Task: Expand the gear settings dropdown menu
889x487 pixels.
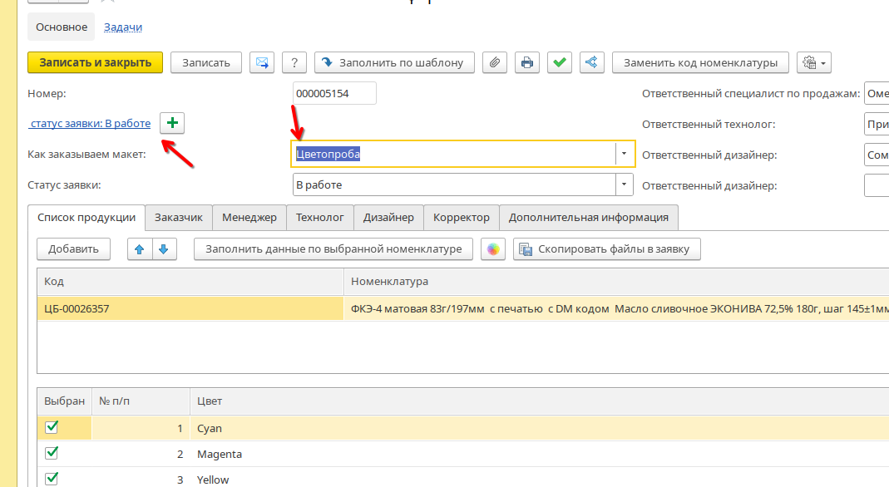Action: 813,62
